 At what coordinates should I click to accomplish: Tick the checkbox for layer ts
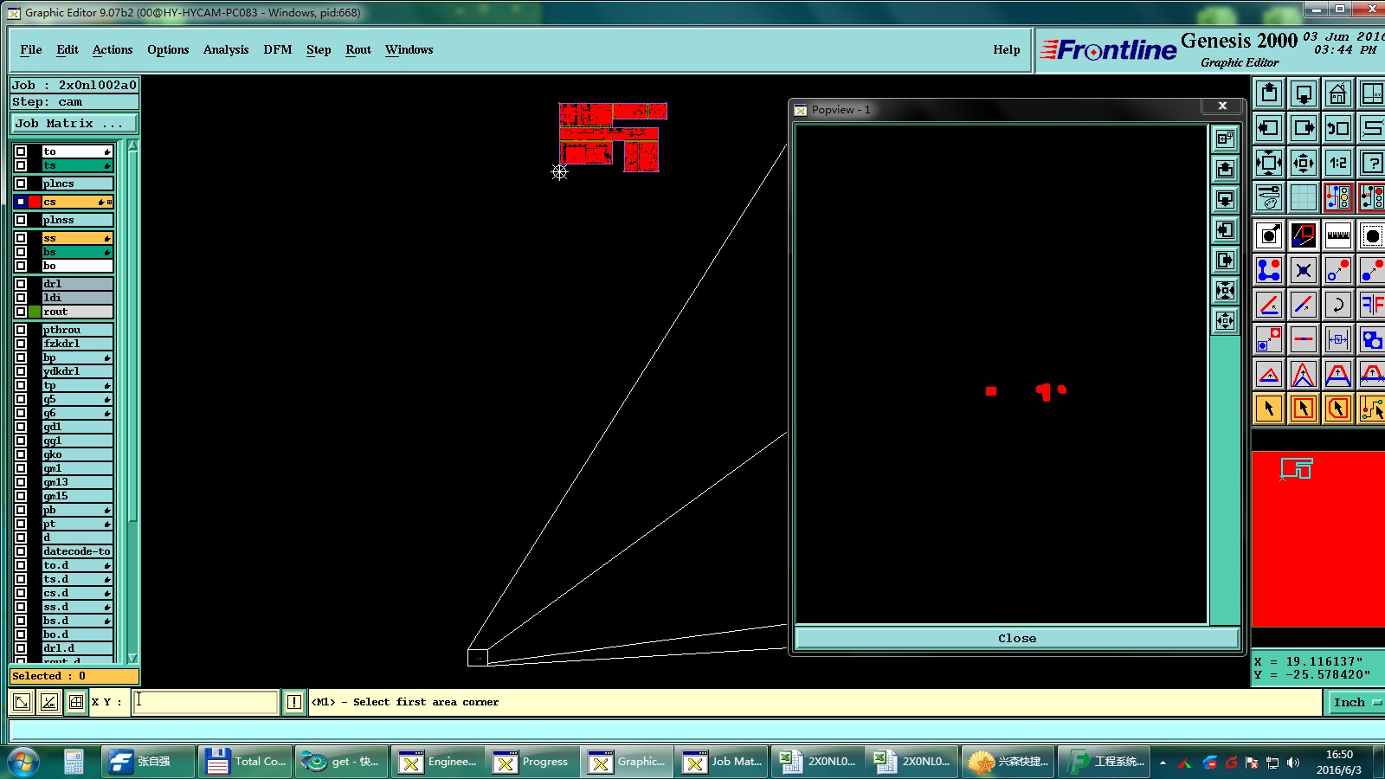[21, 165]
